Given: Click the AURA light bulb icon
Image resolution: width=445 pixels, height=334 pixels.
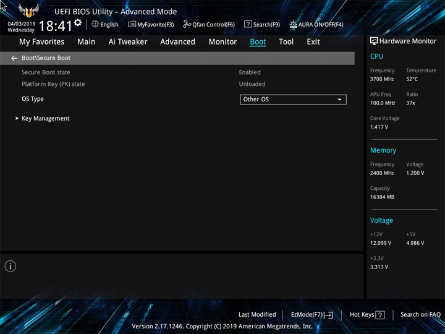Looking at the screenshot, I should (293, 24).
